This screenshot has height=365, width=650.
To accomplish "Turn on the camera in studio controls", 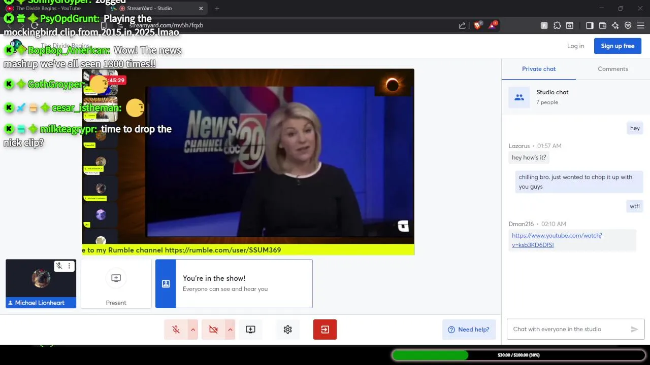I will [x=213, y=330].
